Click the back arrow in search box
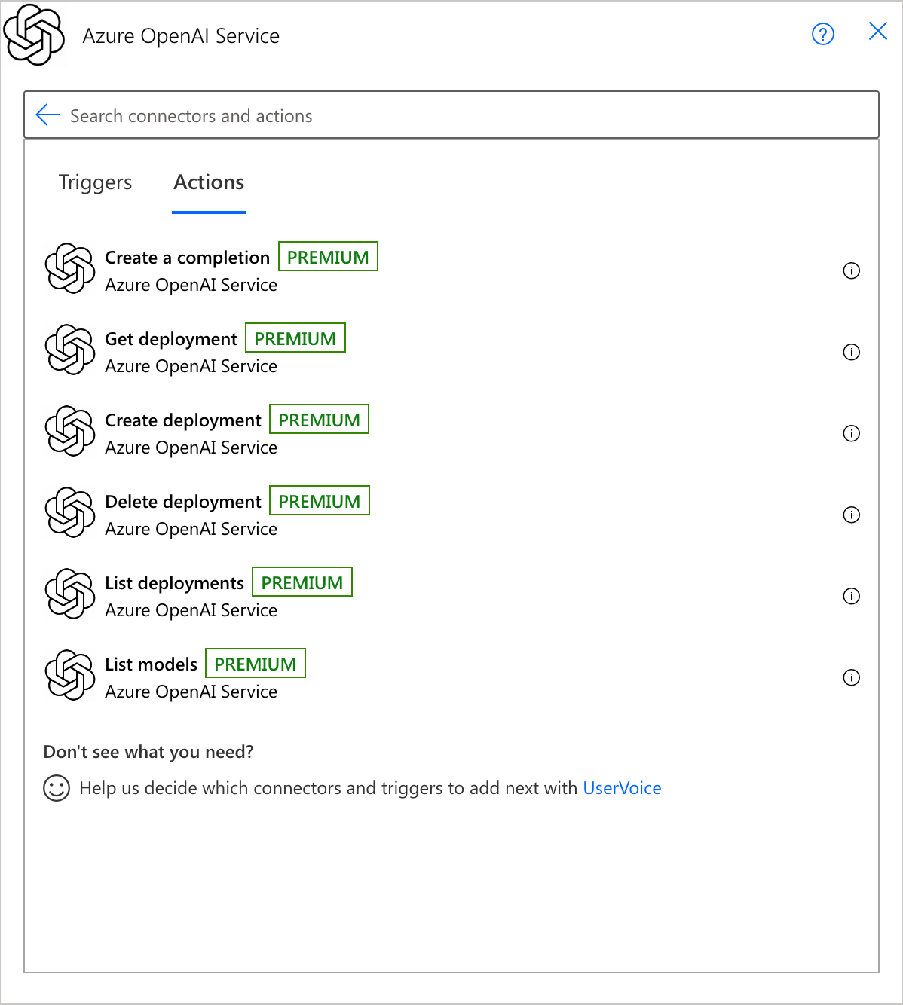The height and width of the screenshot is (1005, 903). coord(47,115)
